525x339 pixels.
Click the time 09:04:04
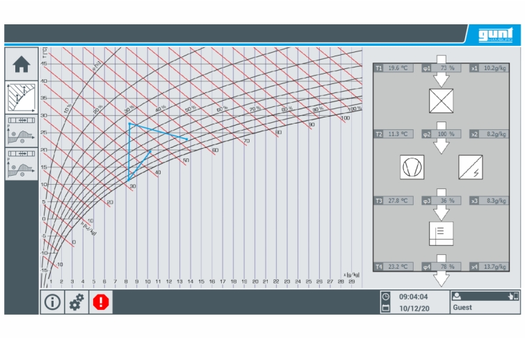[413, 297]
